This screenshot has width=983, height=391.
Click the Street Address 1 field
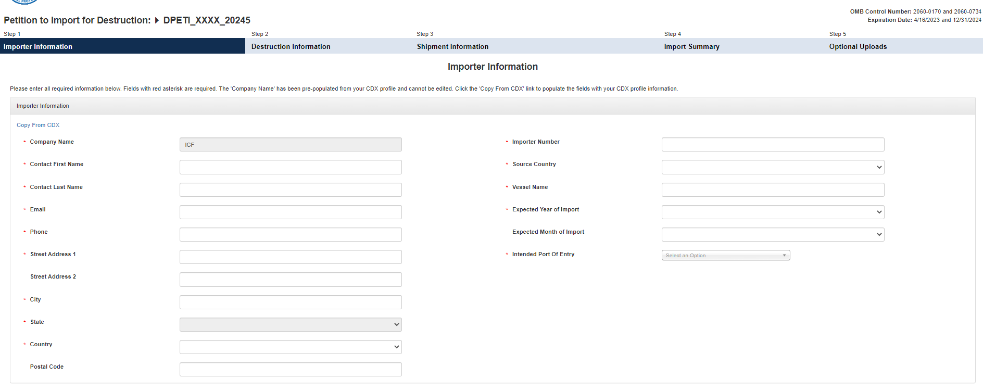pyautogui.click(x=291, y=257)
